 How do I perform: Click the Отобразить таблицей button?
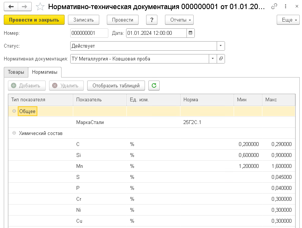[116, 85]
